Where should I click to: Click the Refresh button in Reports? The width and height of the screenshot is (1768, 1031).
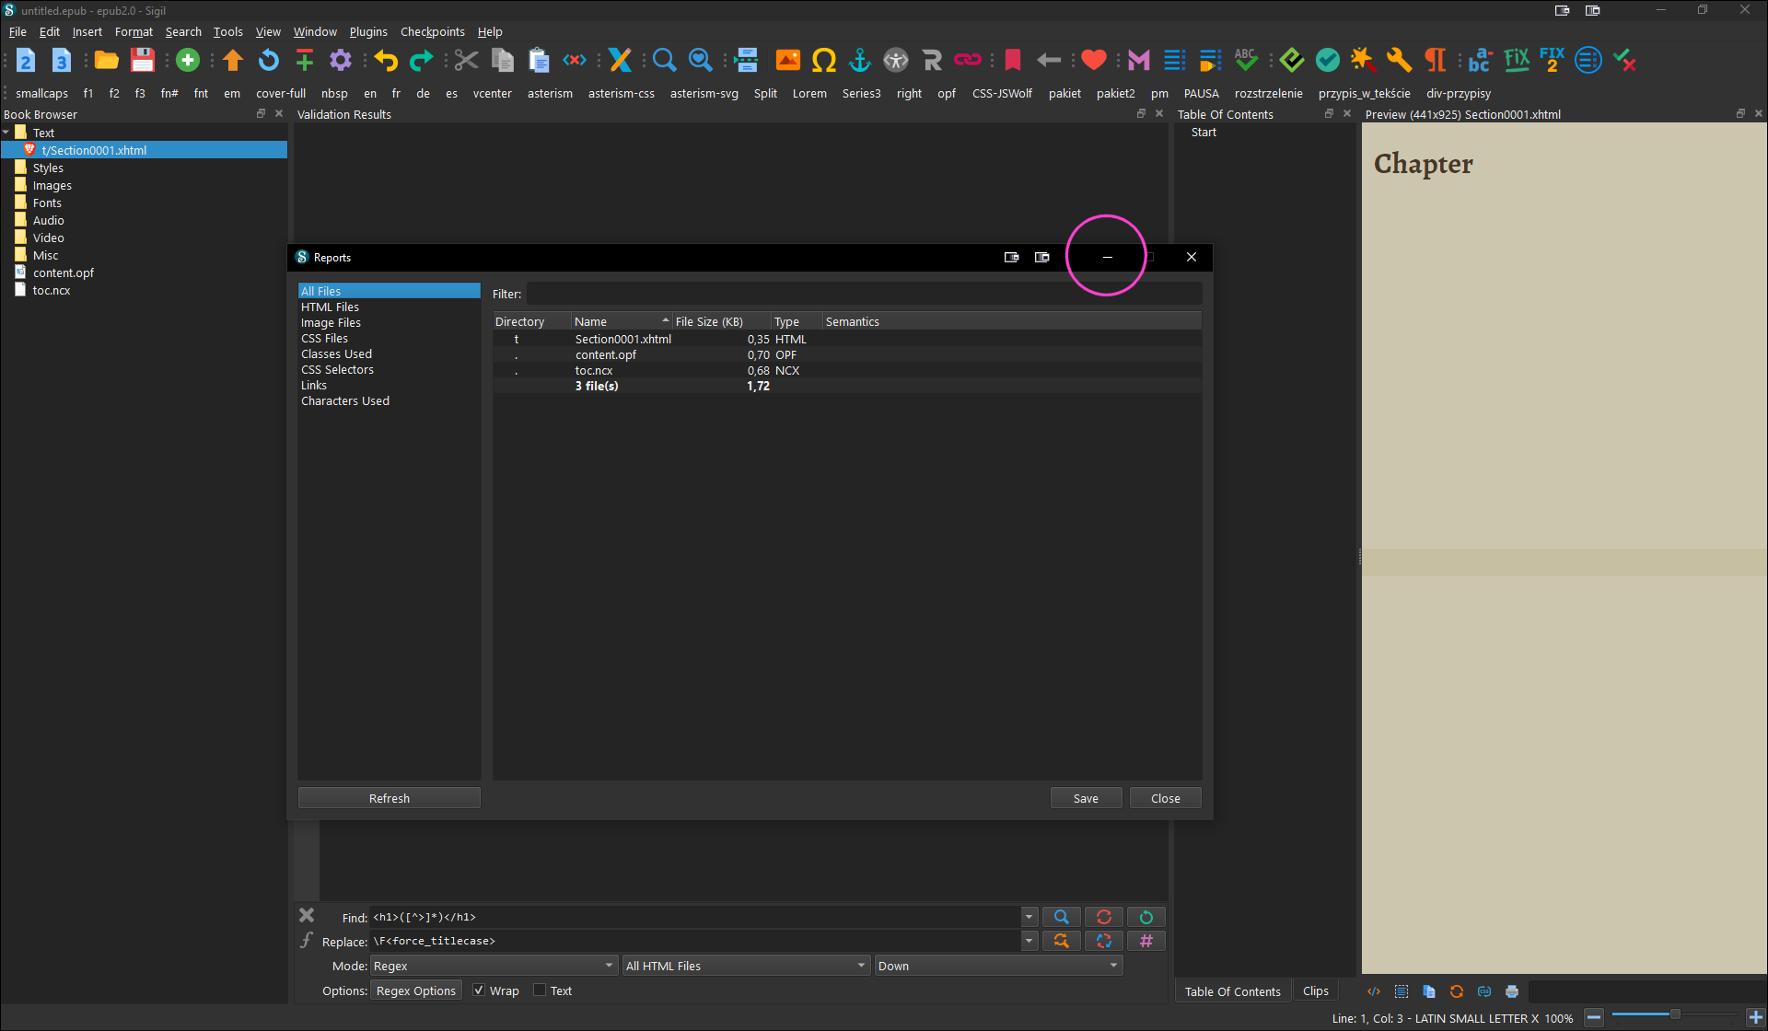[389, 798]
